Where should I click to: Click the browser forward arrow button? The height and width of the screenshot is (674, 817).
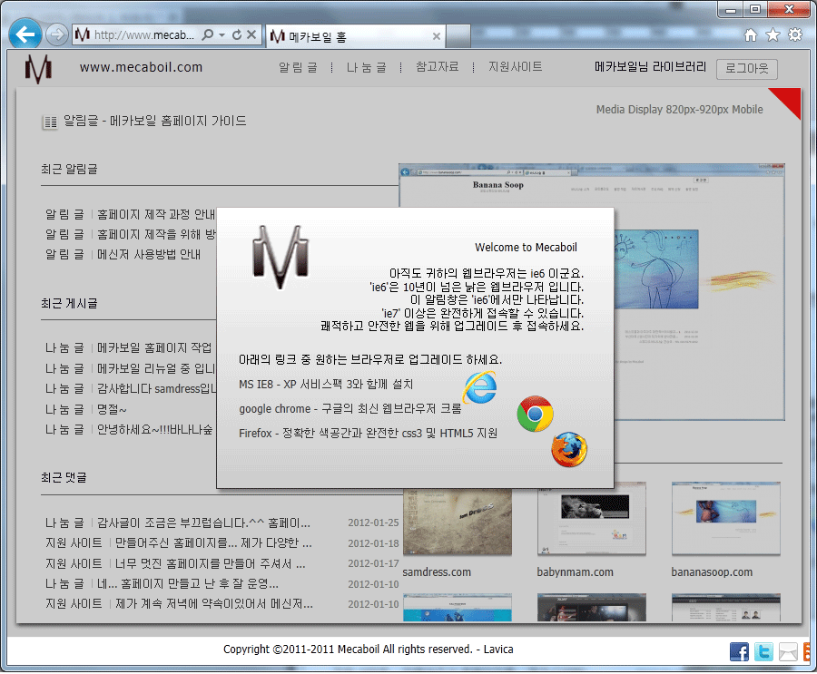coord(56,34)
